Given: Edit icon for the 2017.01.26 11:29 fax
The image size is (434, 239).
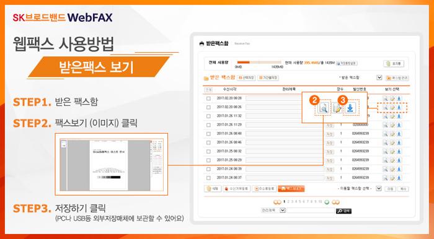Looking at the screenshot, I should click(x=392, y=125).
